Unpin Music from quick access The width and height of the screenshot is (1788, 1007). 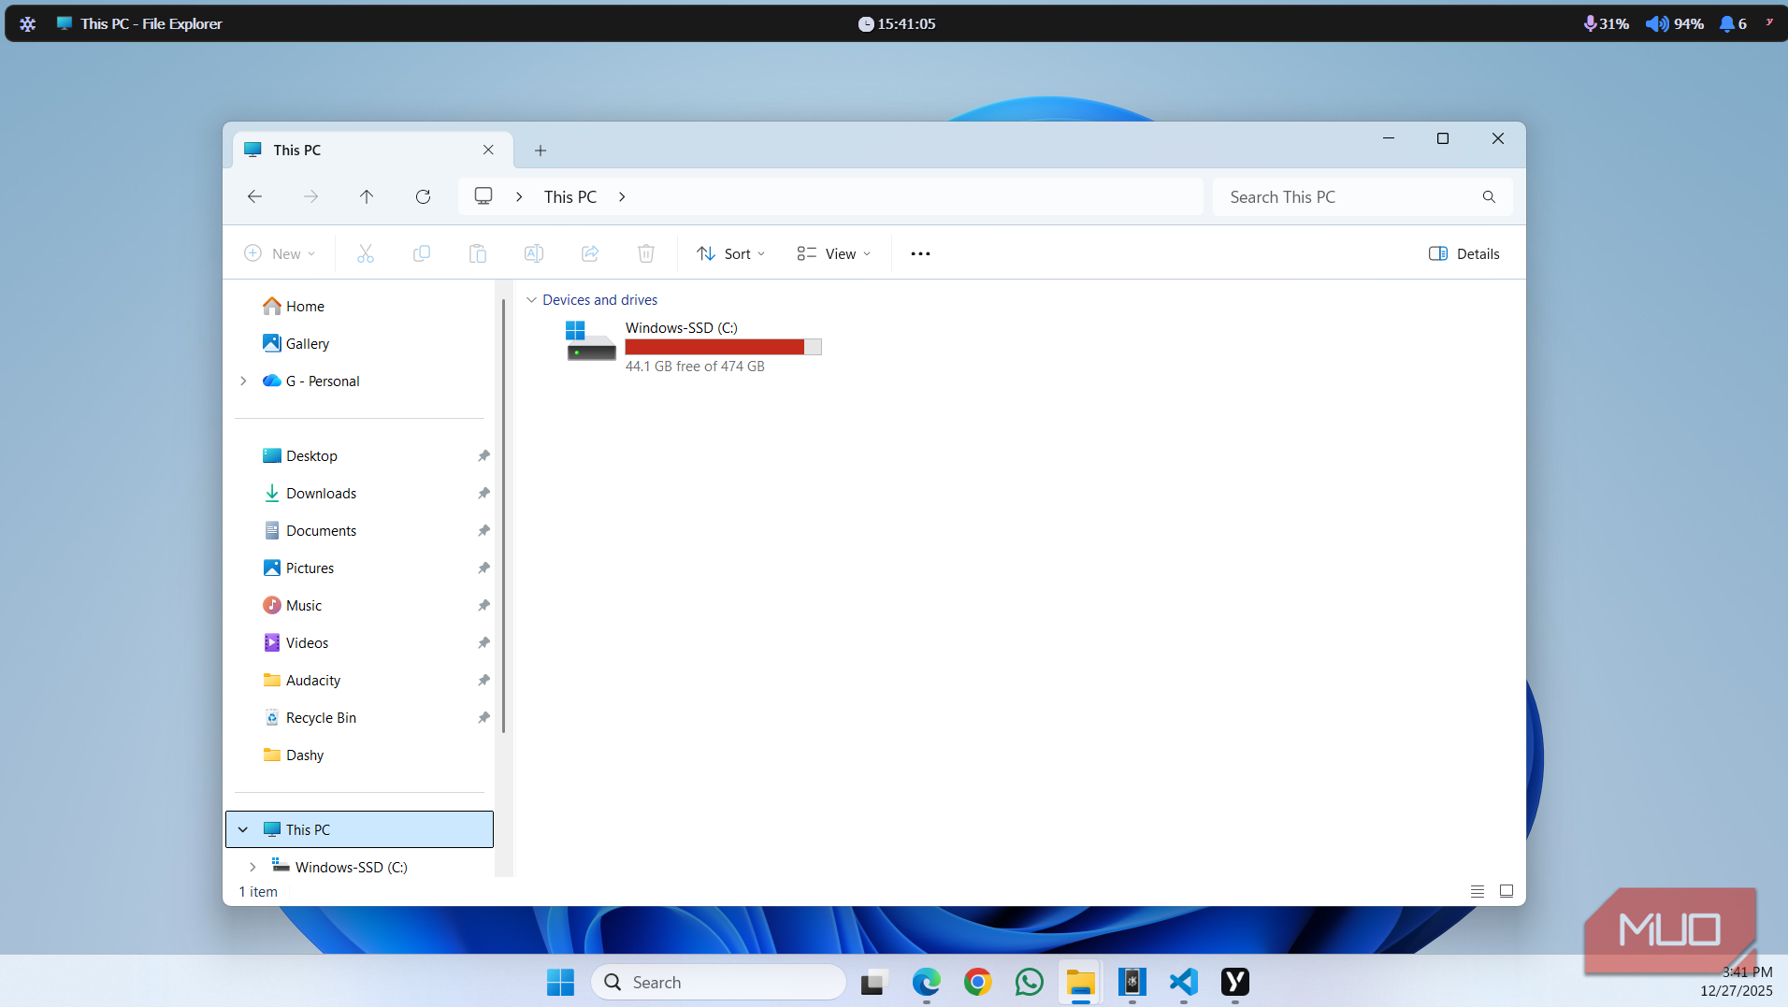pos(483,606)
